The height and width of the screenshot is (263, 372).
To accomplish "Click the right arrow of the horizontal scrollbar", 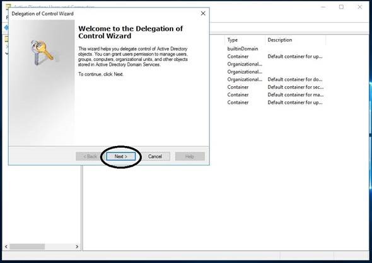I will pyautogui.click(x=77, y=247).
